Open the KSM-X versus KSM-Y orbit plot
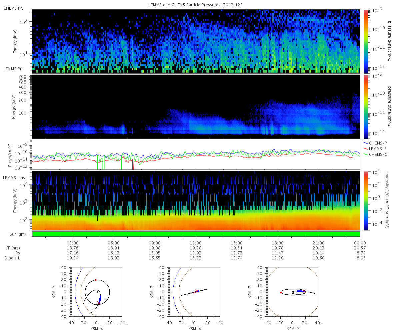 (x=97, y=291)
